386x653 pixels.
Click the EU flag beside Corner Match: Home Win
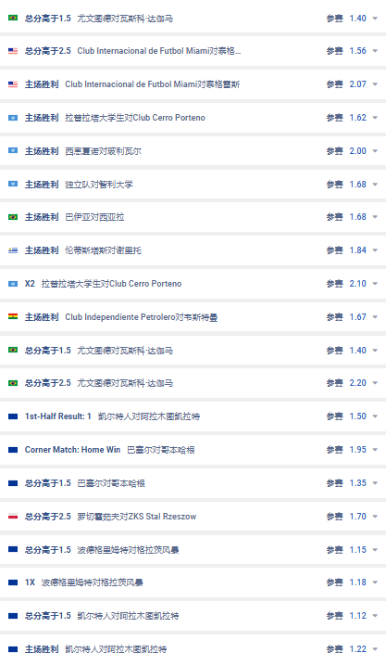[13, 450]
